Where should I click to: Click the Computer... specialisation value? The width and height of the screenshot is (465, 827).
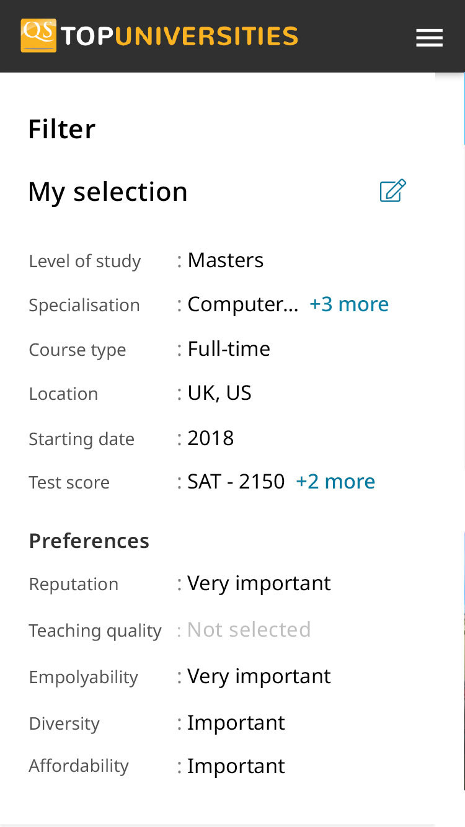243,304
